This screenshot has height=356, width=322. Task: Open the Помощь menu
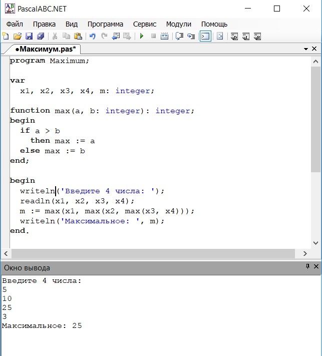click(214, 24)
